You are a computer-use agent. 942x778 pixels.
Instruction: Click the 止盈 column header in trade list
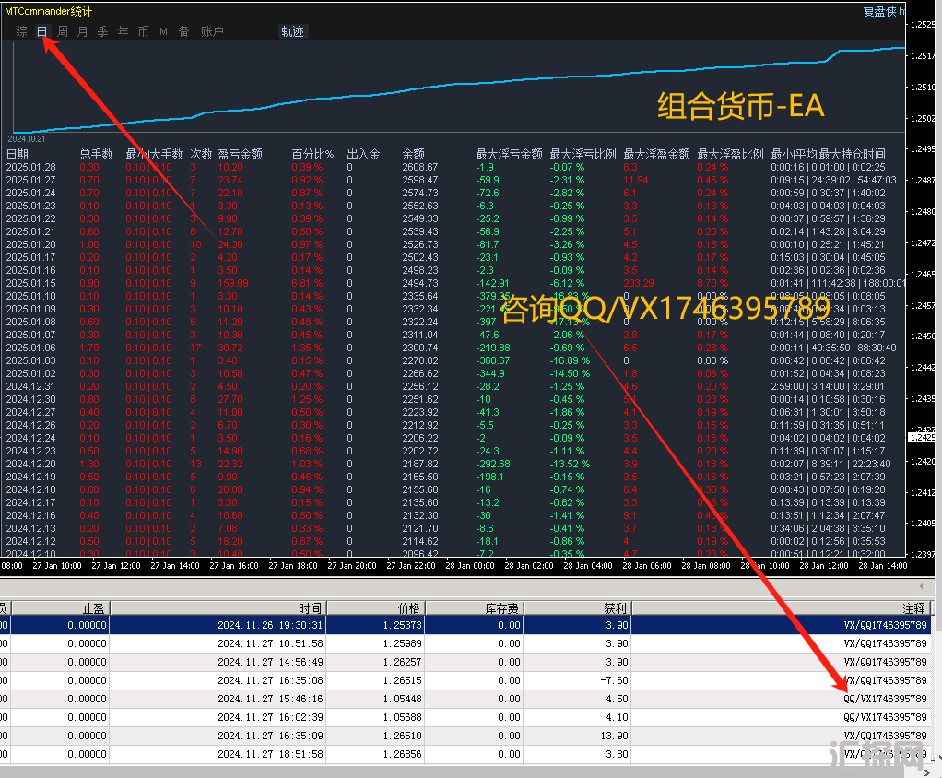click(60, 608)
